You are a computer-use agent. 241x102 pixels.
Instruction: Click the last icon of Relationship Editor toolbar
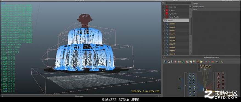[x=222, y=62]
